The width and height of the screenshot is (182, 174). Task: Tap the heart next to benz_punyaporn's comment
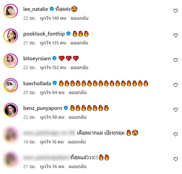[x=175, y=110]
